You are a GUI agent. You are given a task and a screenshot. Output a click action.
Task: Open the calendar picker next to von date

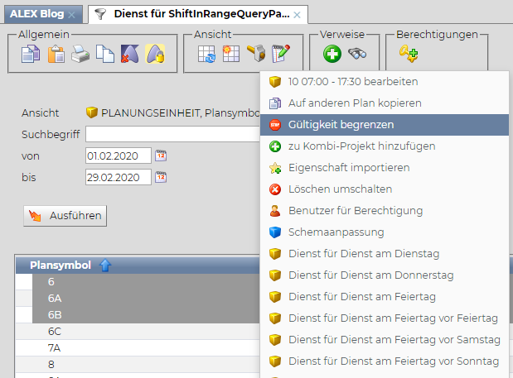[162, 156]
